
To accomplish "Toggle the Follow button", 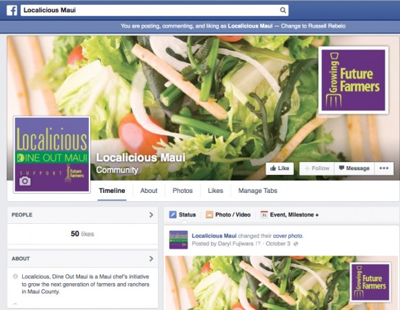I will [317, 168].
